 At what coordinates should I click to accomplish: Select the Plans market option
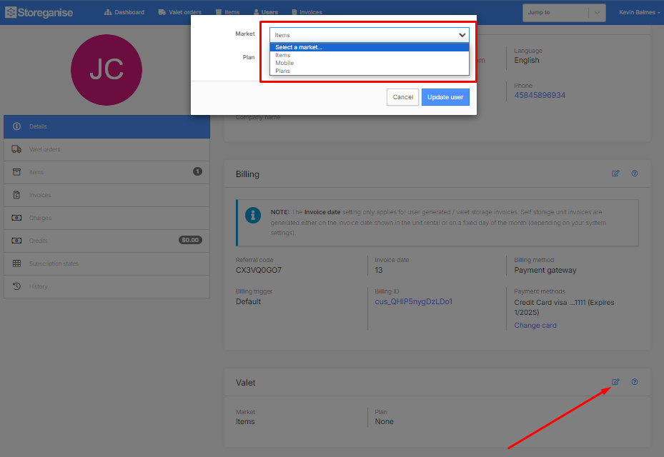click(x=370, y=71)
